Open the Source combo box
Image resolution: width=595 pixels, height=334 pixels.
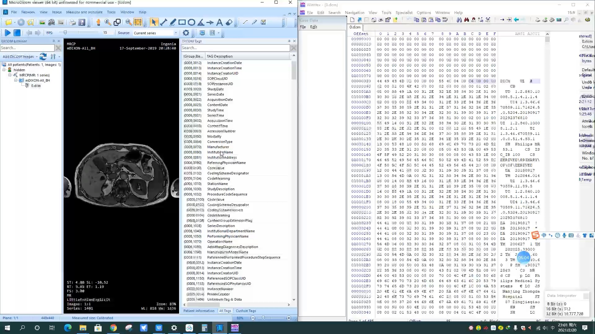tap(155, 33)
